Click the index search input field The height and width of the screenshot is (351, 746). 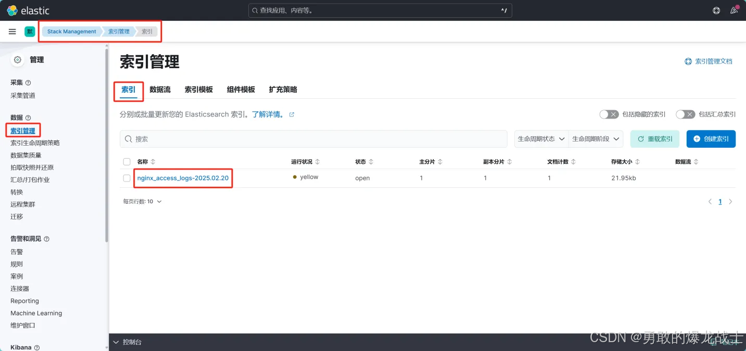[312, 139]
